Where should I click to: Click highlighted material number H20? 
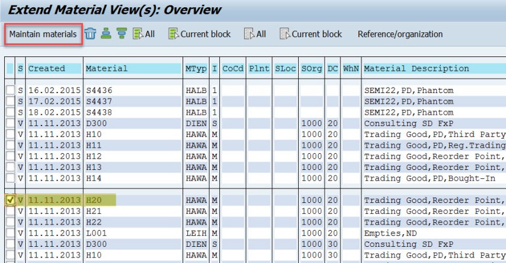[93, 200]
